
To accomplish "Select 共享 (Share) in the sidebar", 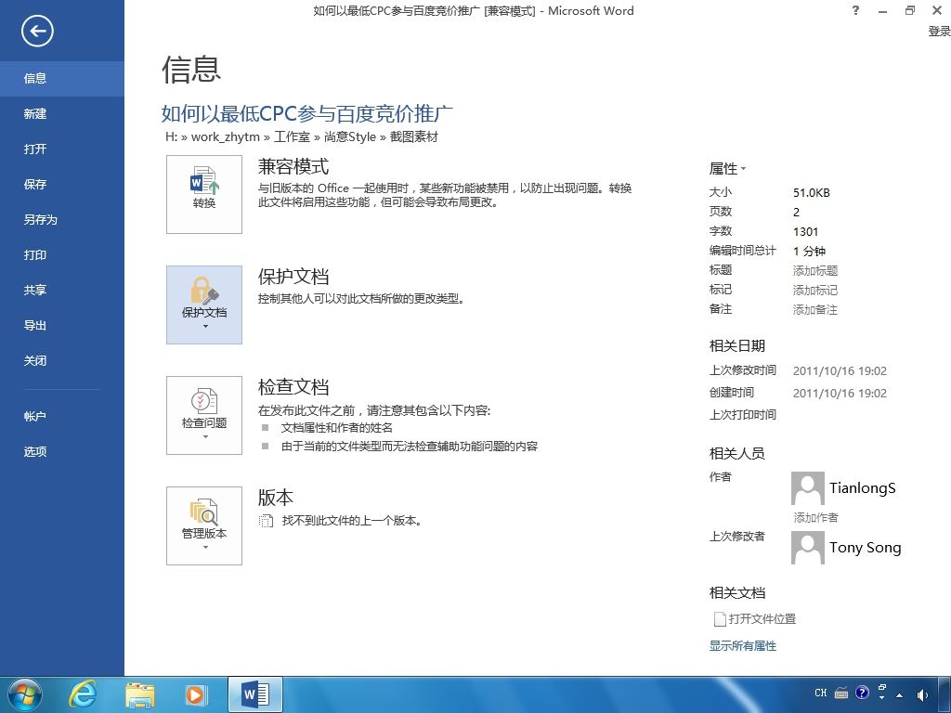I will pyautogui.click(x=62, y=290).
